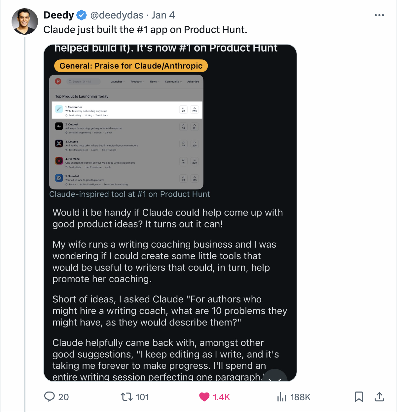397x412 pixels.
Task: Click the Community menu in the screenshot
Action: pos(173,82)
